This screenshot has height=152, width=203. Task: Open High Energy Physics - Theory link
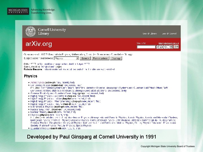coord(47,104)
